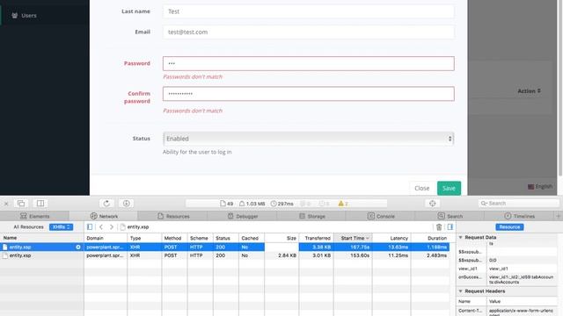Click the Save button
The image size is (563, 316).
tap(449, 188)
